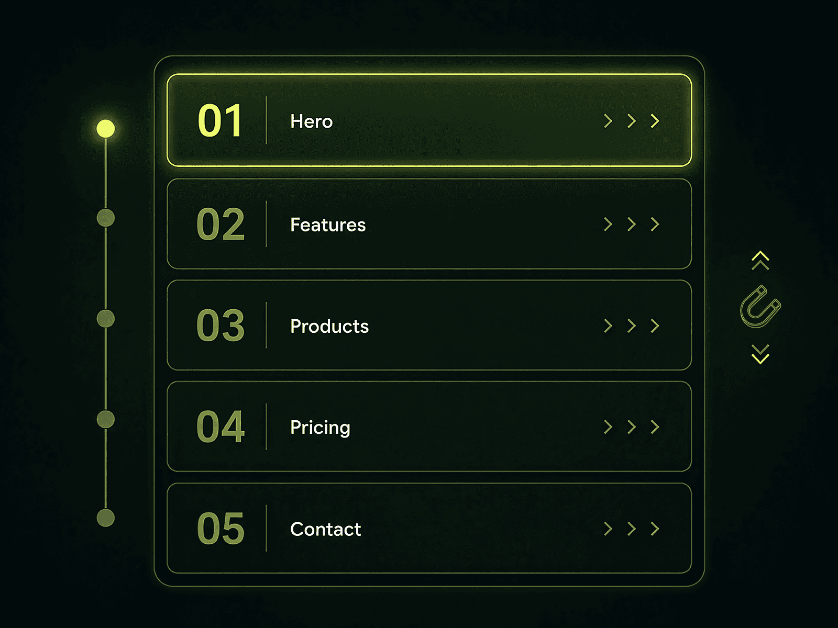The width and height of the screenshot is (838, 628).
Task: Select the second timeline dot
Action: click(x=106, y=218)
